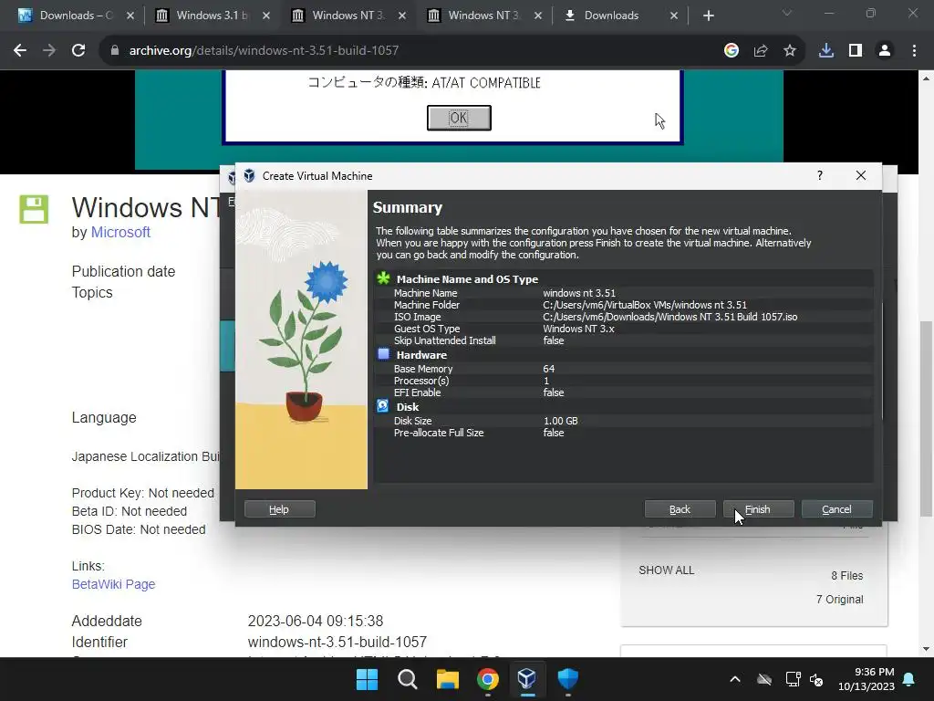Viewport: 934px width, 701px height.
Task: Open VirtualBox from the taskbar
Action: (x=527, y=679)
